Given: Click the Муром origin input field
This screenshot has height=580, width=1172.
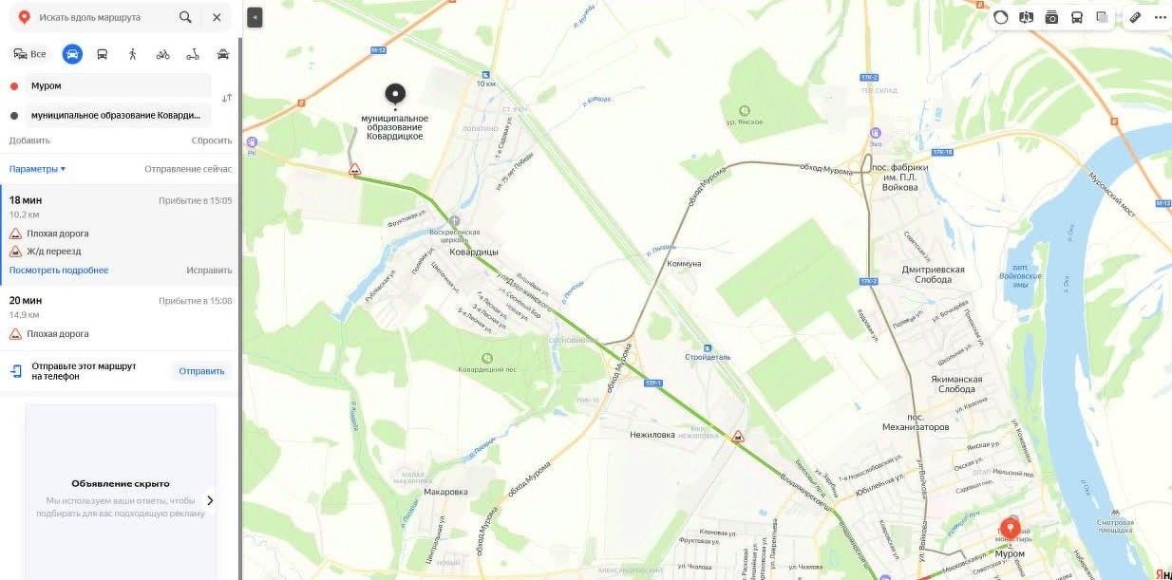Looking at the screenshot, I should [x=118, y=85].
